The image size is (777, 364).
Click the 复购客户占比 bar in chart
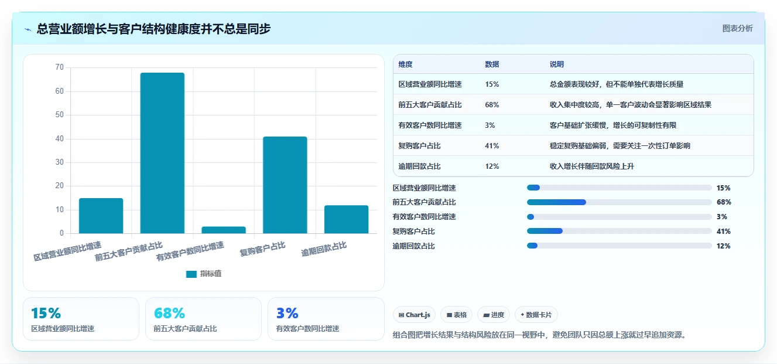tap(285, 185)
